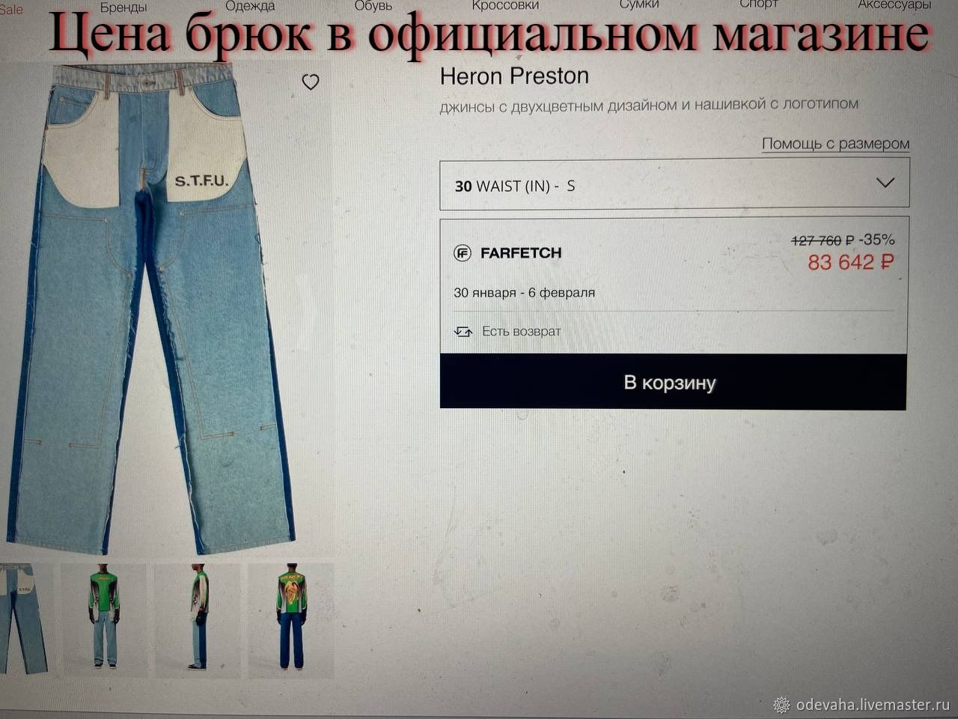The width and height of the screenshot is (958, 719).
Task: Select the 30 WAIST (IN) - S field
Action: (x=674, y=183)
